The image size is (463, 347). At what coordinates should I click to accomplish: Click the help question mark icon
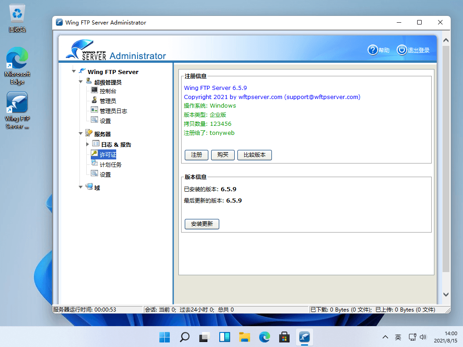pos(372,50)
